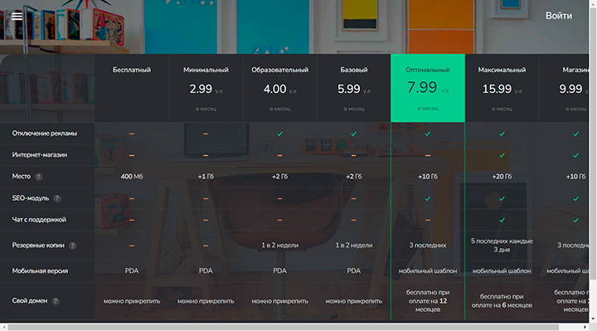
Task: Select the Оптимальный 7.99 plan header
Action: click(x=428, y=88)
